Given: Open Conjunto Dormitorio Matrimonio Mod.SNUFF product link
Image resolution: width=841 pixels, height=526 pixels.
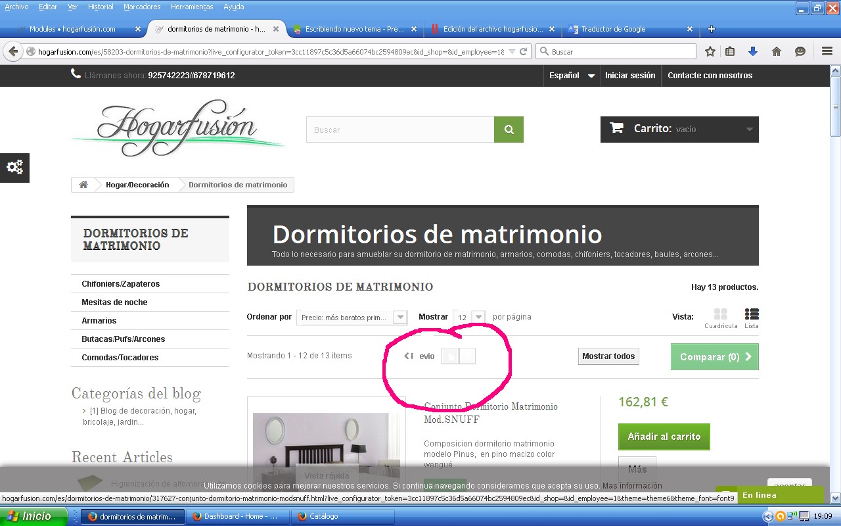Looking at the screenshot, I should coord(491,413).
